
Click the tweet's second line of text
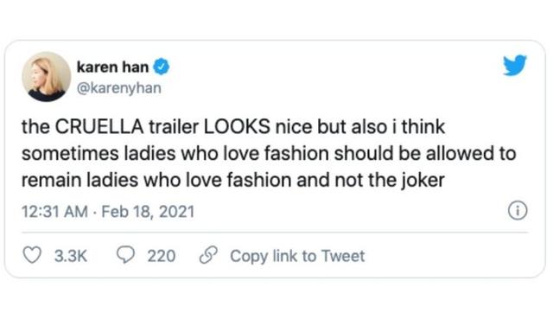[x=269, y=154]
